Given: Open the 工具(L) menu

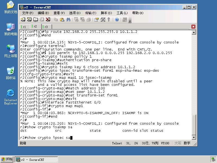Looking at the screenshot, I should click(x=122, y=13).
